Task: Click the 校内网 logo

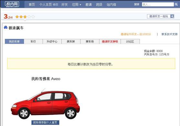Action: click(12, 4)
